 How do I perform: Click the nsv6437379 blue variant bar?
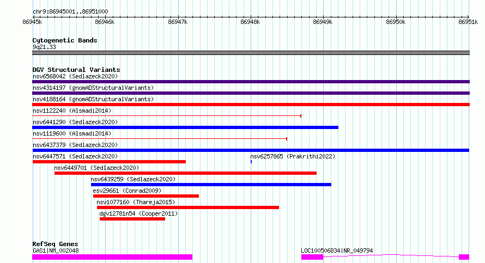pyautogui.click(x=251, y=150)
